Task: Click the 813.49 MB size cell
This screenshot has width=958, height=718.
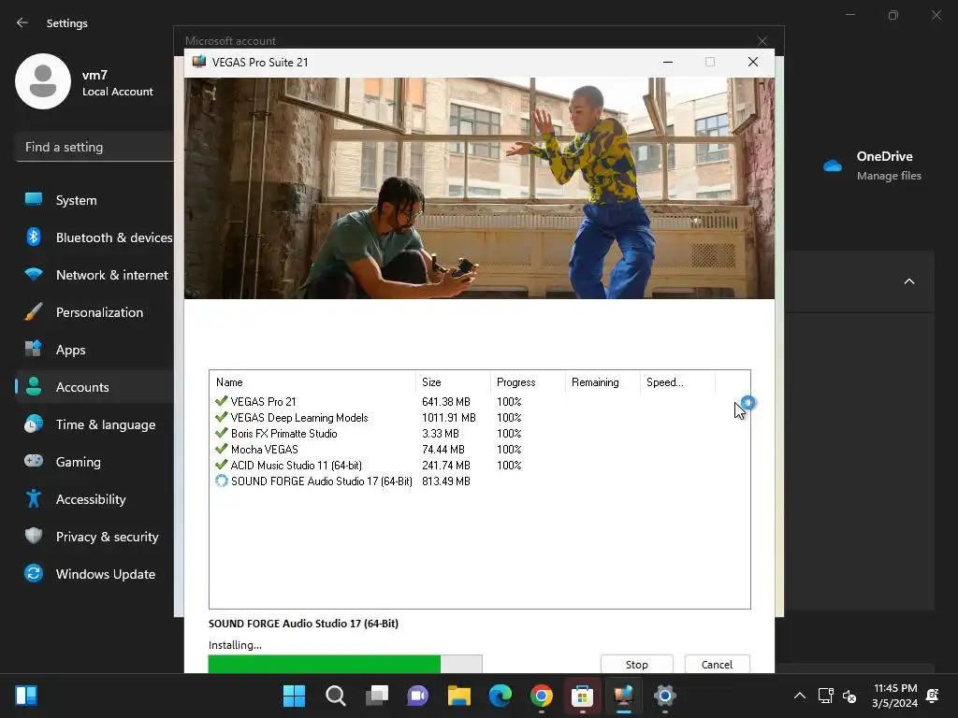Action: pos(446,481)
